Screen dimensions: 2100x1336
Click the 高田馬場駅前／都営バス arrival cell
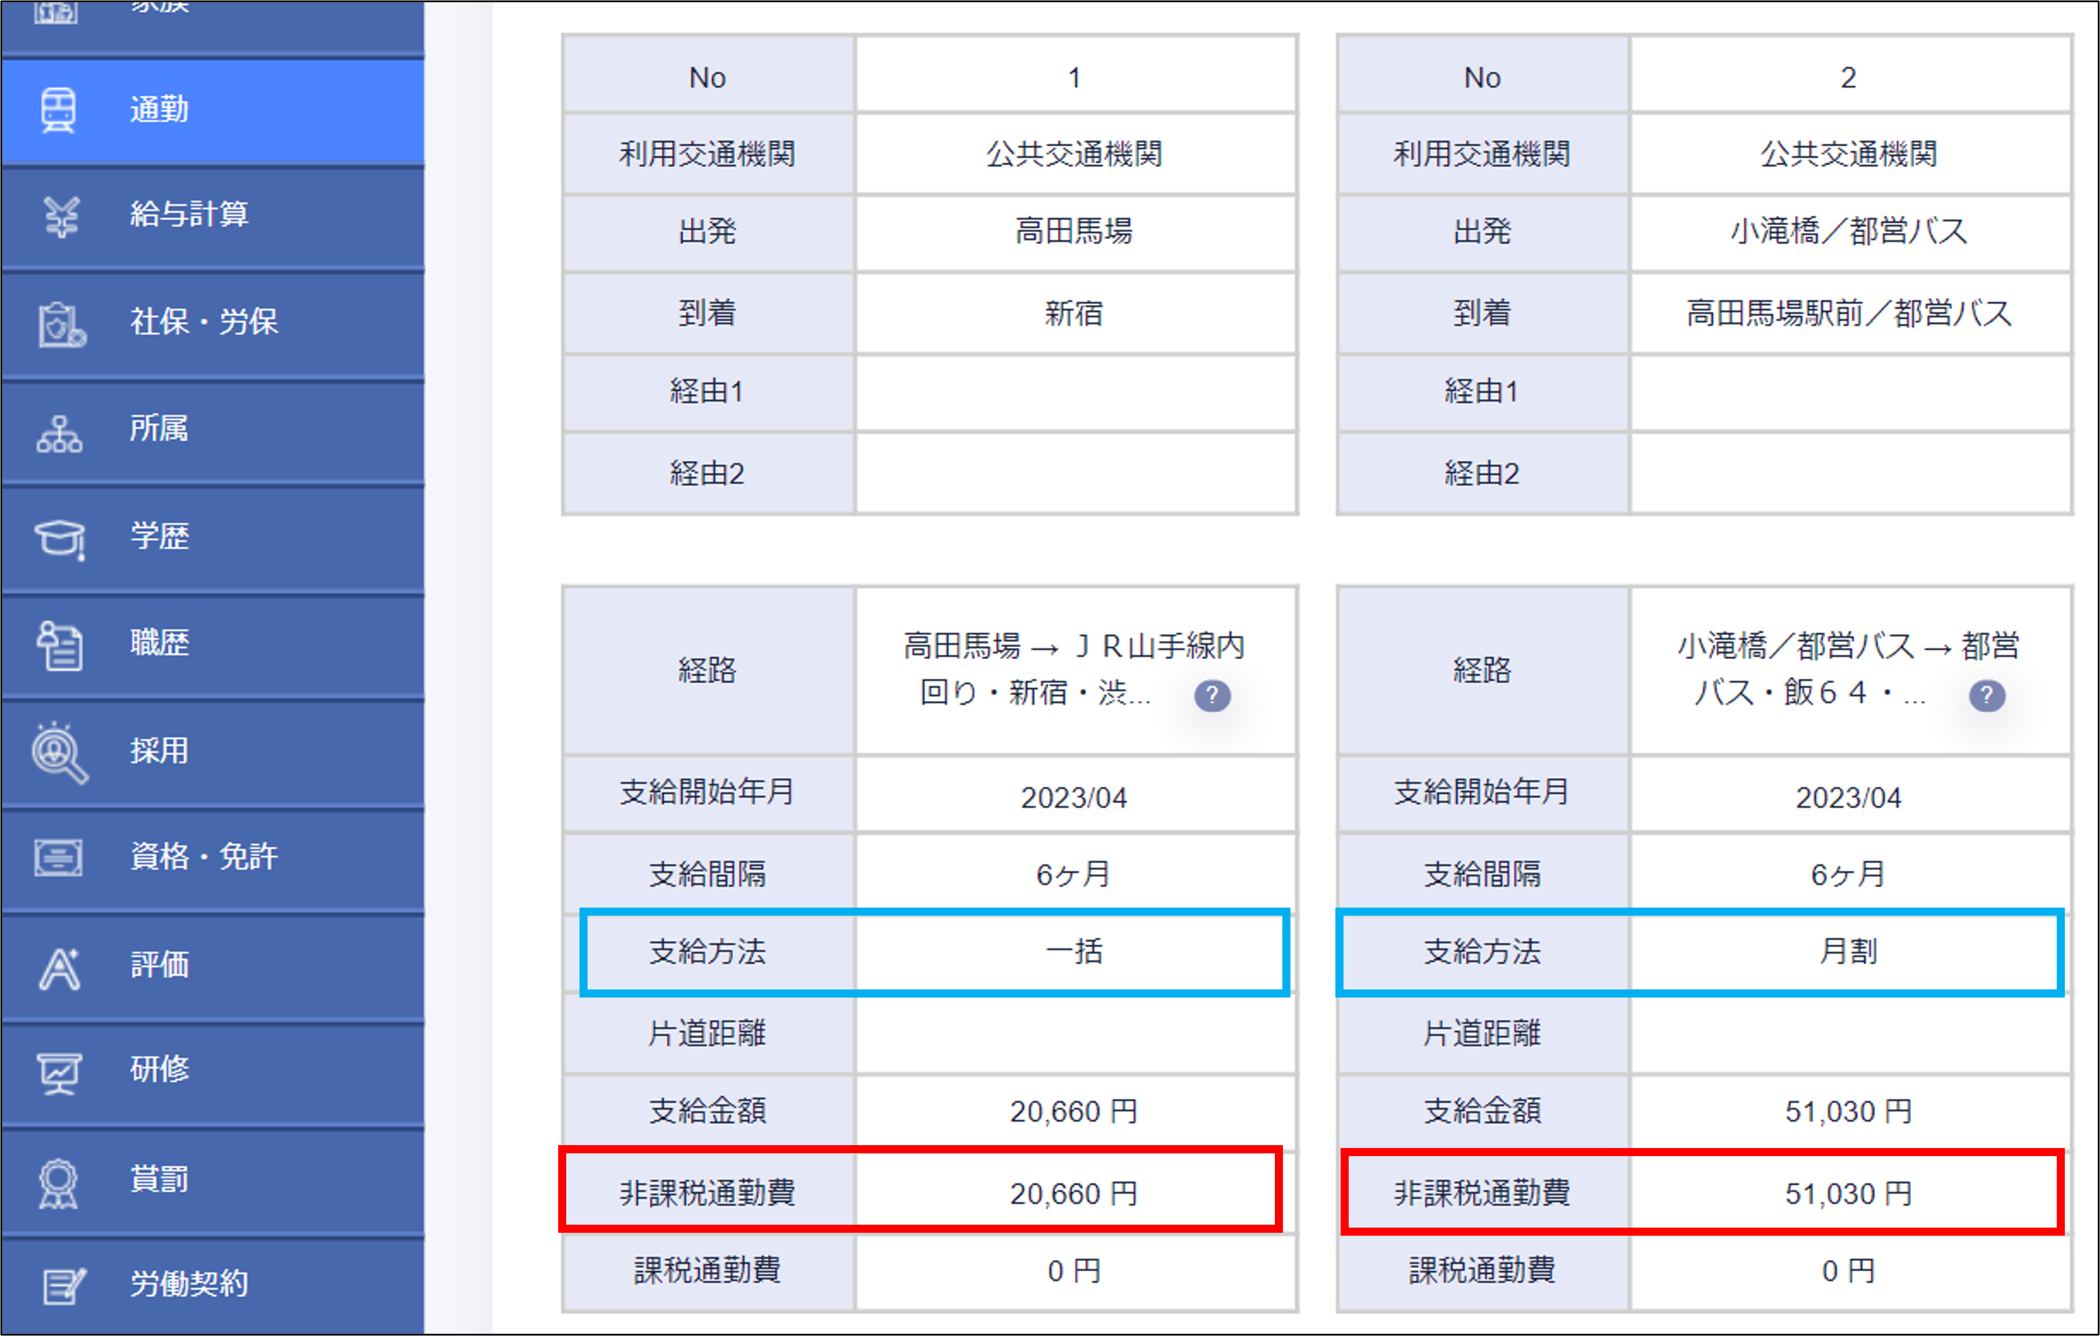(x=1848, y=313)
